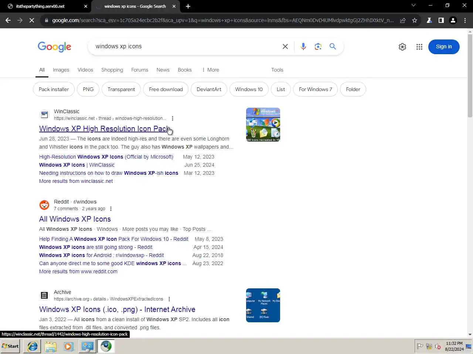Open More results from winclassic.net
The width and height of the screenshot is (473, 354).
point(76,181)
